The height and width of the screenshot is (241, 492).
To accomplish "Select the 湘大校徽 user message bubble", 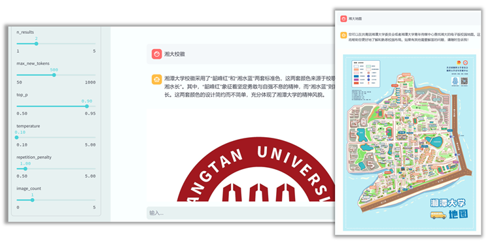I will [x=241, y=54].
